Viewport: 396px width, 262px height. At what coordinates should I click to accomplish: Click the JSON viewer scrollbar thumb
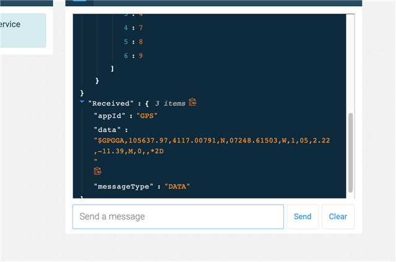tap(350, 153)
